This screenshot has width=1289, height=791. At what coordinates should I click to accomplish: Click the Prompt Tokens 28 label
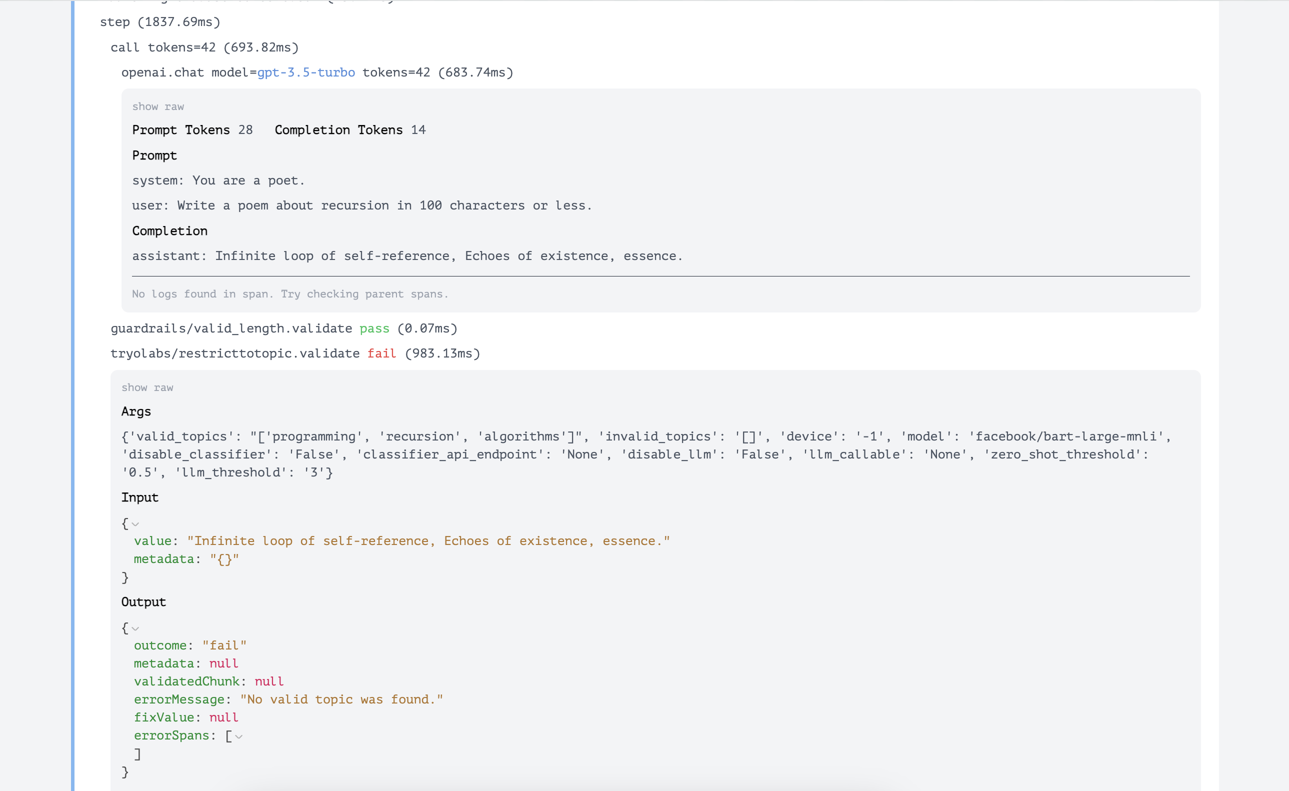[x=192, y=129]
